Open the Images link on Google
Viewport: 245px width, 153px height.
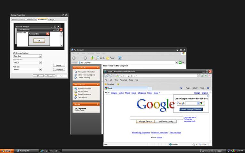[114, 93]
